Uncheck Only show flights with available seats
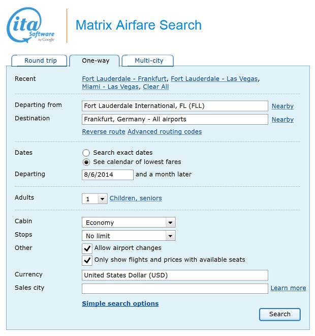 [87, 260]
